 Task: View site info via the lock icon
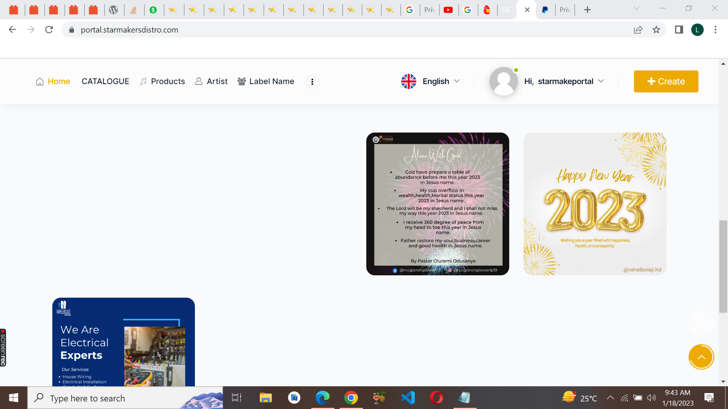coord(71,30)
